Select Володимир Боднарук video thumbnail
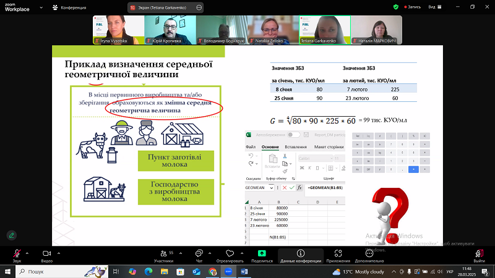This screenshot has height=278, width=495. click(x=222, y=30)
